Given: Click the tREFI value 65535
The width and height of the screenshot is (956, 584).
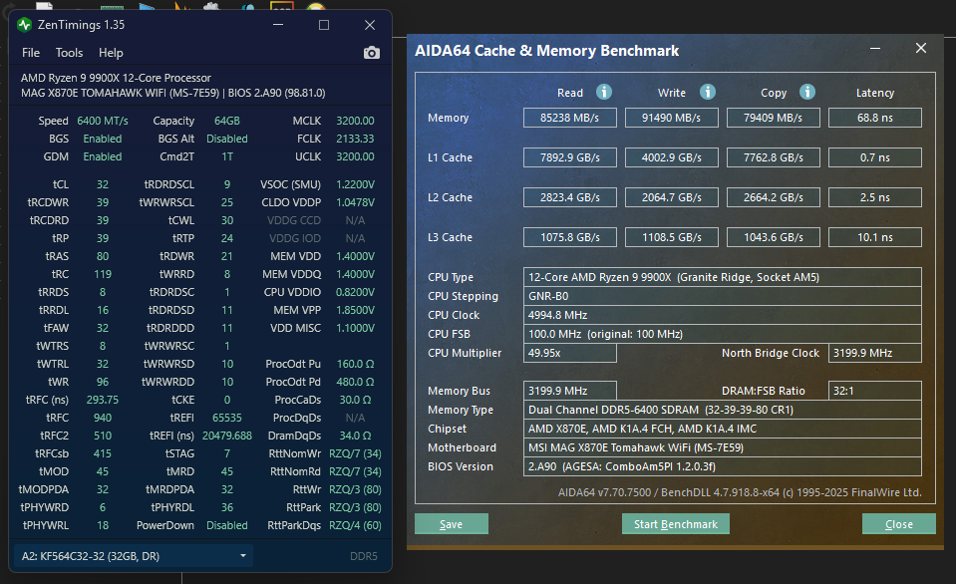Looking at the screenshot, I should pyautogui.click(x=227, y=418).
